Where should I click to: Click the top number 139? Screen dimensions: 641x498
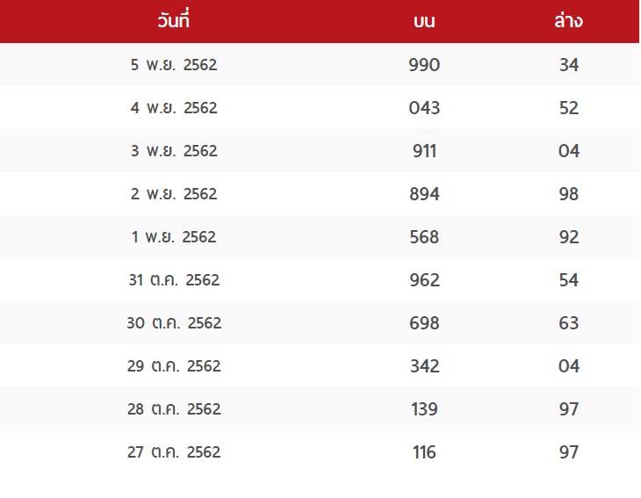[424, 409]
